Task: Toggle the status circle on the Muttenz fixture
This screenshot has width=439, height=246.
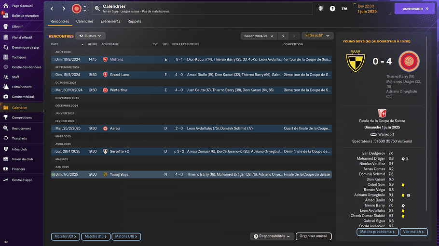Action: 53,60
